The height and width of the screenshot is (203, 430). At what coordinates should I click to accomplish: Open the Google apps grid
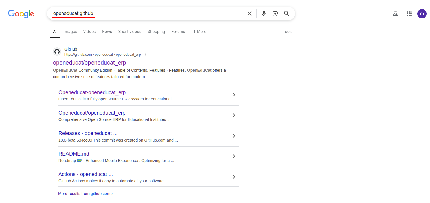[409, 14]
